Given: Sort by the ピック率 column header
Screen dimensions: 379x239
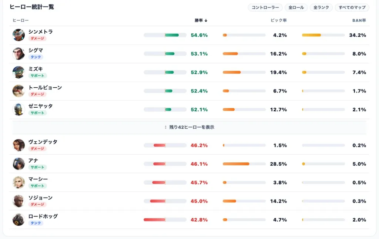Looking at the screenshot, I should pos(278,20).
